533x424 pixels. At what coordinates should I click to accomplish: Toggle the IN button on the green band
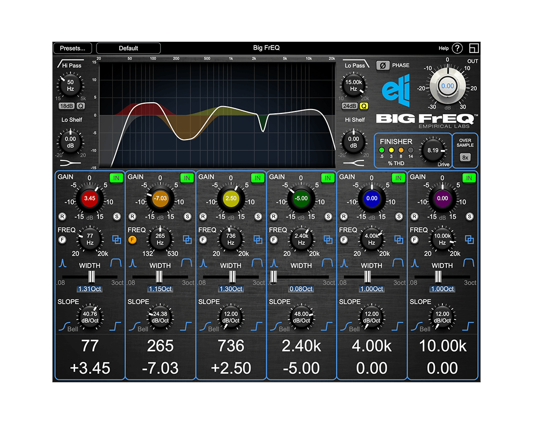[328, 178]
